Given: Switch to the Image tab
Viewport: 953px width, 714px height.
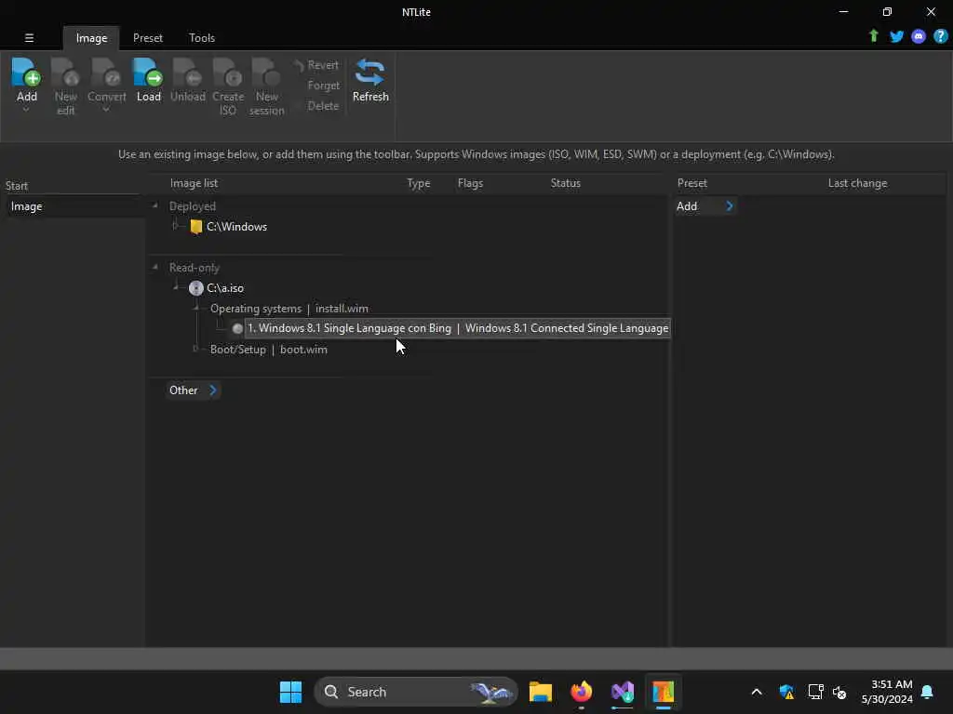Looking at the screenshot, I should (91, 37).
